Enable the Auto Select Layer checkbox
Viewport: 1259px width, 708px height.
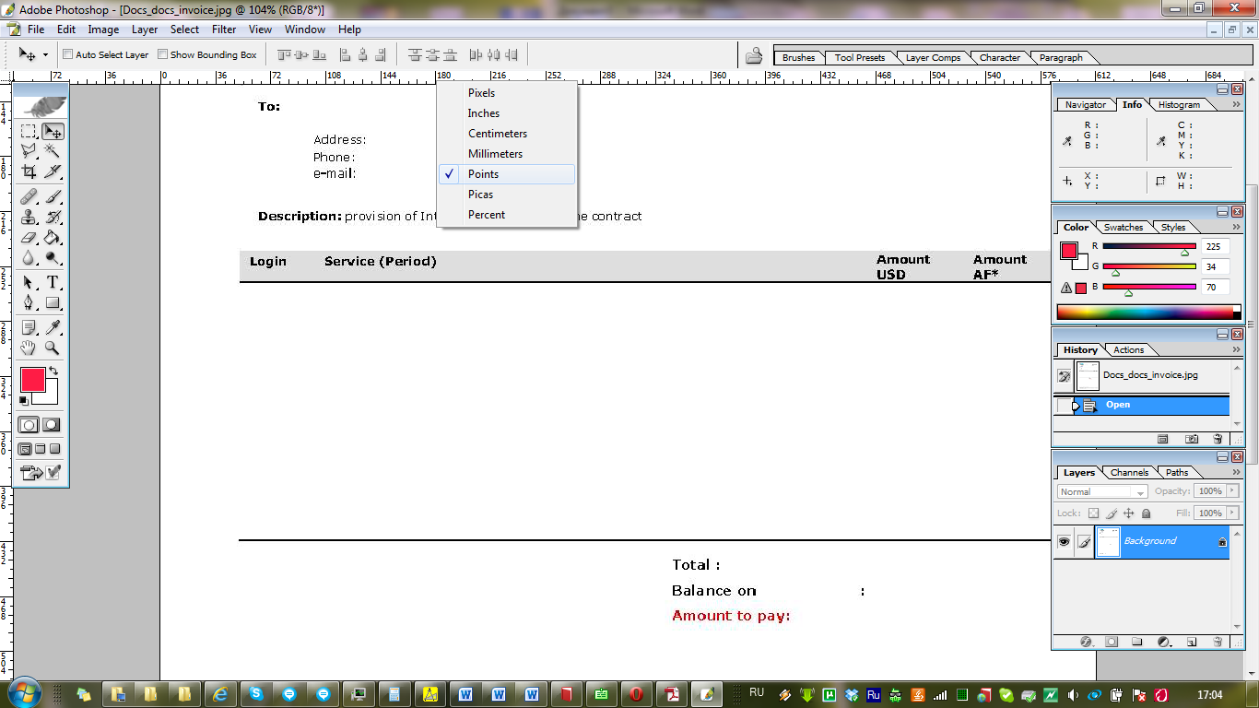(67, 54)
